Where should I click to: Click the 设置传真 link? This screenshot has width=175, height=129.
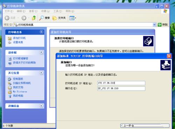18,42
